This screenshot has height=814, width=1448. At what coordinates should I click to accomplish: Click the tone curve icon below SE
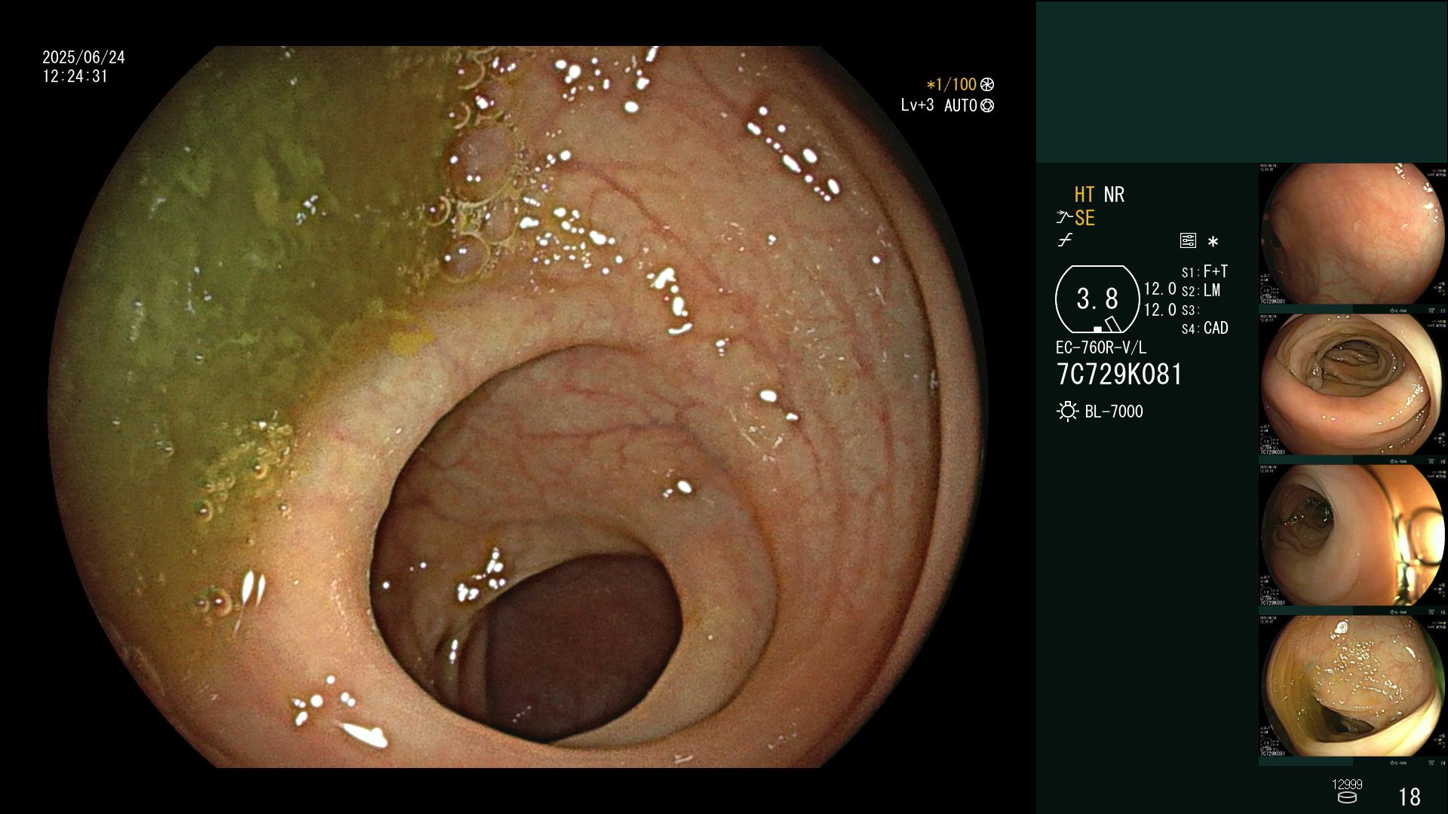point(1065,240)
